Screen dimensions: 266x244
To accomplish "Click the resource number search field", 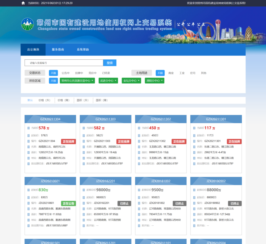I will pyautogui.click(x=64, y=63).
